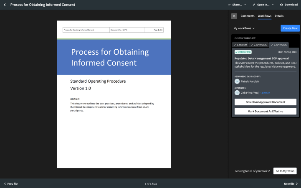Expand the Open In dropdown arrow

[x=273, y=5]
